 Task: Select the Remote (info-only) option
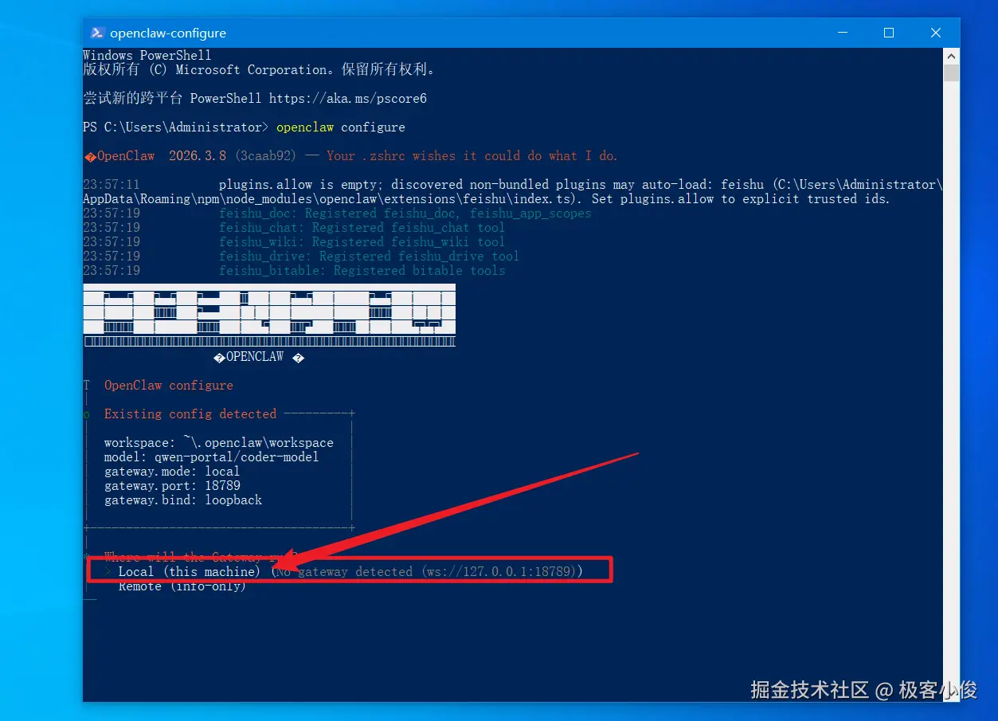tap(182, 586)
